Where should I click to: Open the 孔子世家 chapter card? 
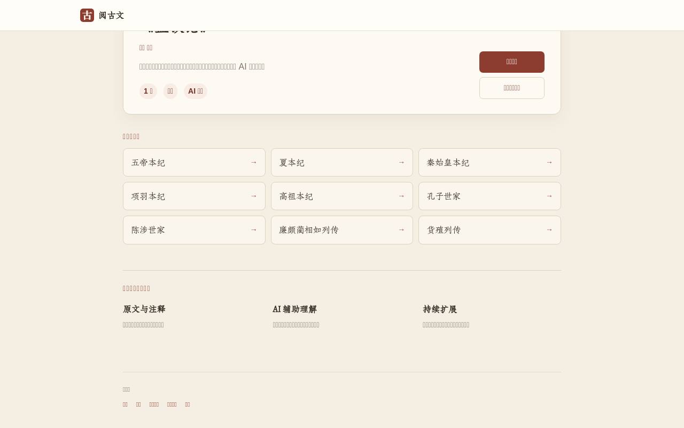(x=489, y=196)
